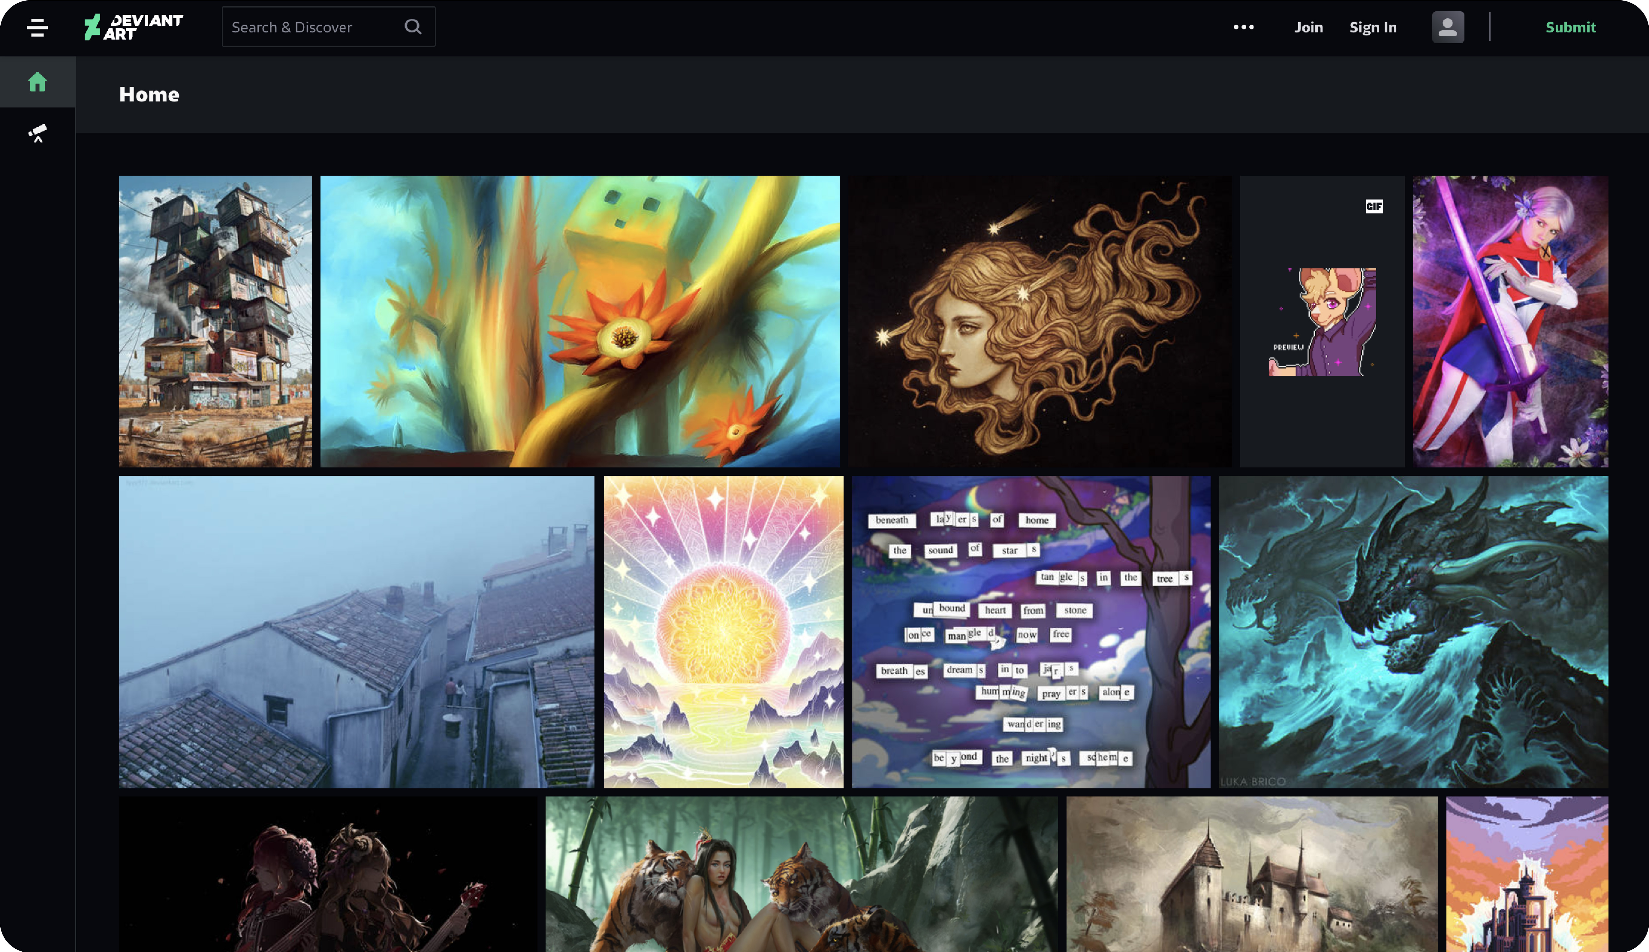This screenshot has height=952, width=1649.
Task: Open the pastel mandala sun artwork
Action: 724,632
